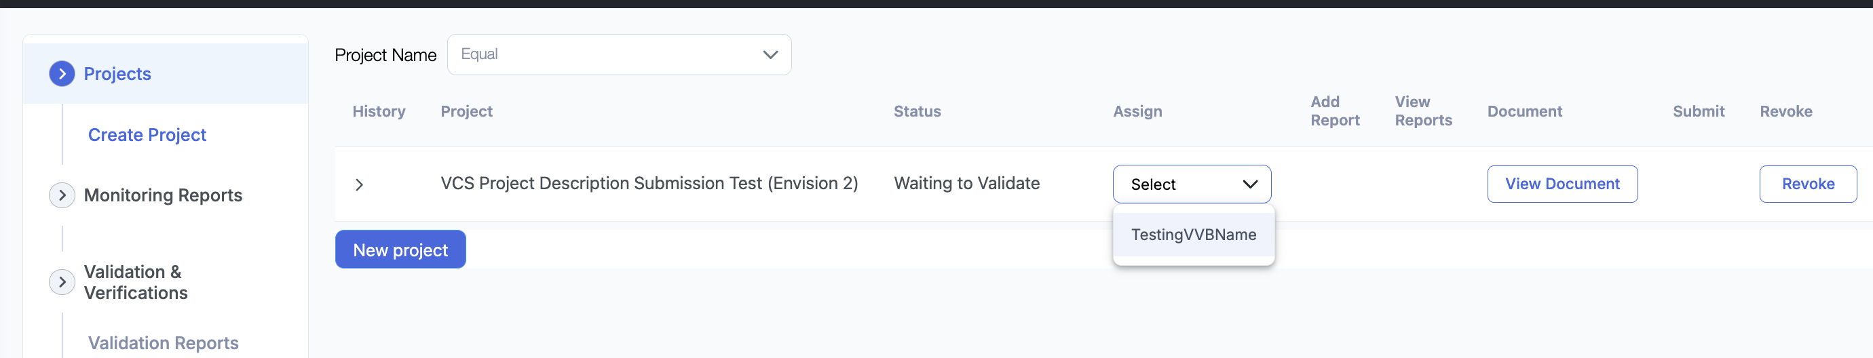Expand the VCS project history row chevron
Viewport: 1873px width, 358px height.
tap(359, 184)
